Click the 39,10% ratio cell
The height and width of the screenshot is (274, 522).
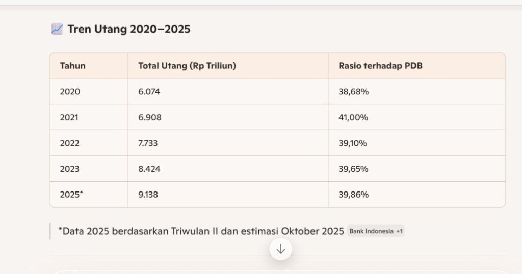(x=353, y=143)
